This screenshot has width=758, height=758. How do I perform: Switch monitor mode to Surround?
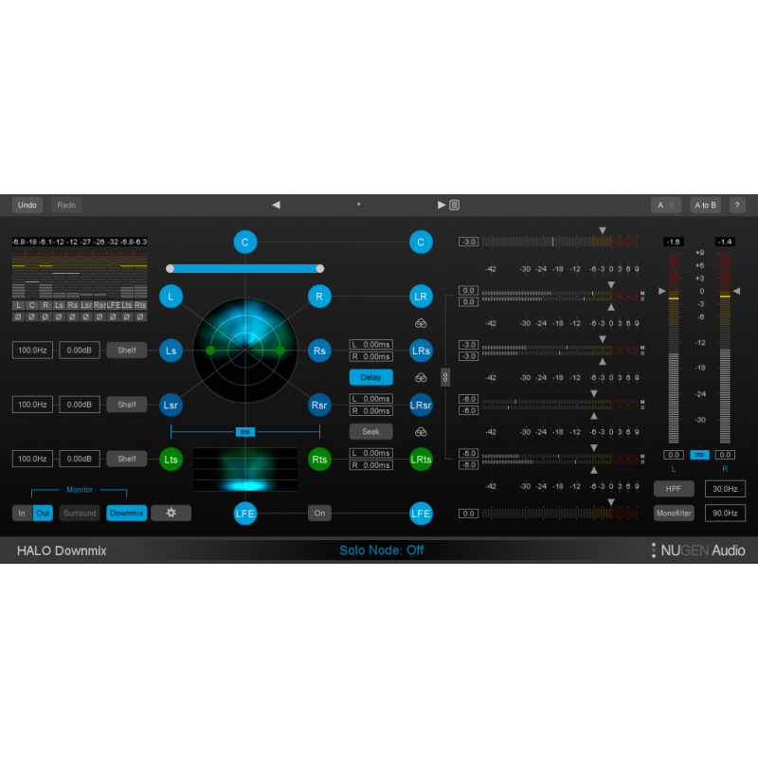(x=79, y=513)
